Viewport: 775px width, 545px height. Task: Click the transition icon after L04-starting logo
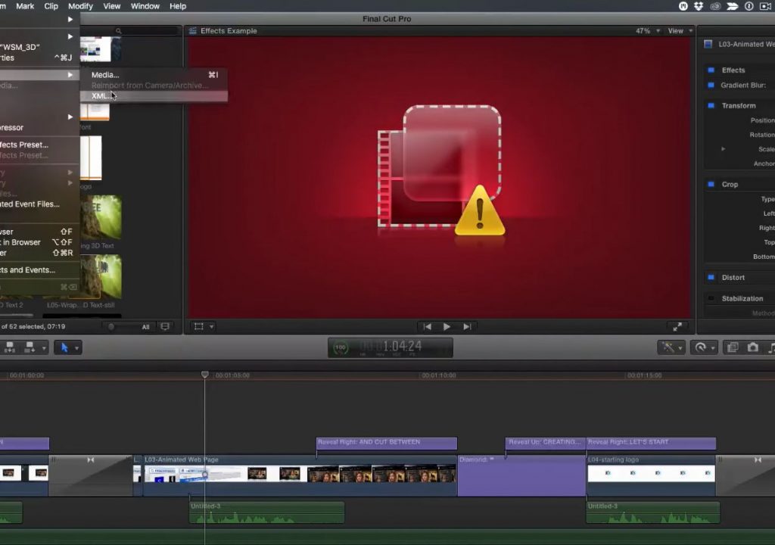[x=758, y=460]
